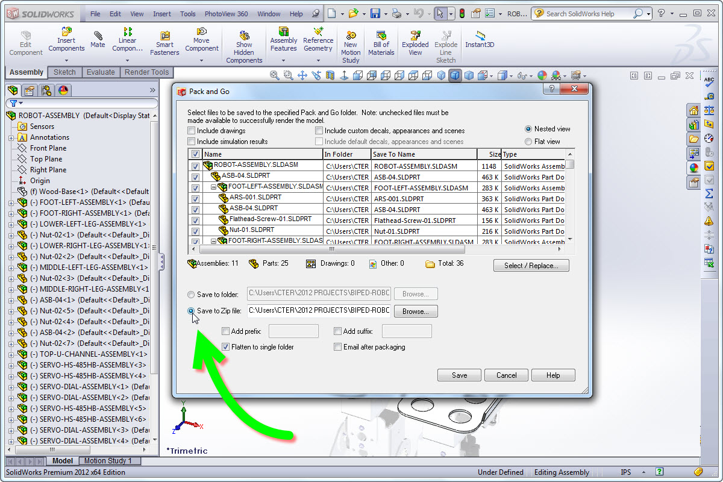The image size is (723, 482).
Task: Click the Help button in Pack and Go
Action: pos(553,375)
